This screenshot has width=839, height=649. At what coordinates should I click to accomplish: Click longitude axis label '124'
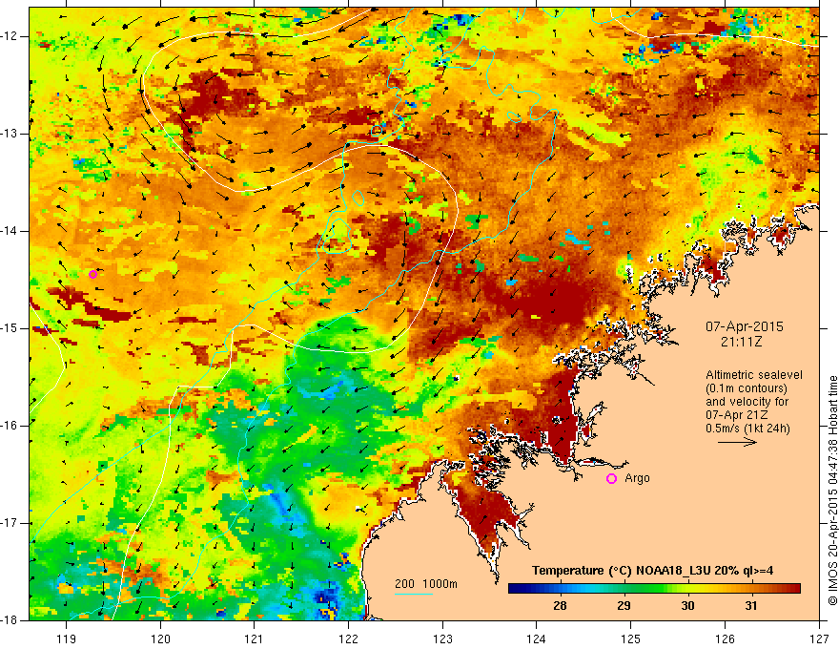pyautogui.click(x=536, y=639)
